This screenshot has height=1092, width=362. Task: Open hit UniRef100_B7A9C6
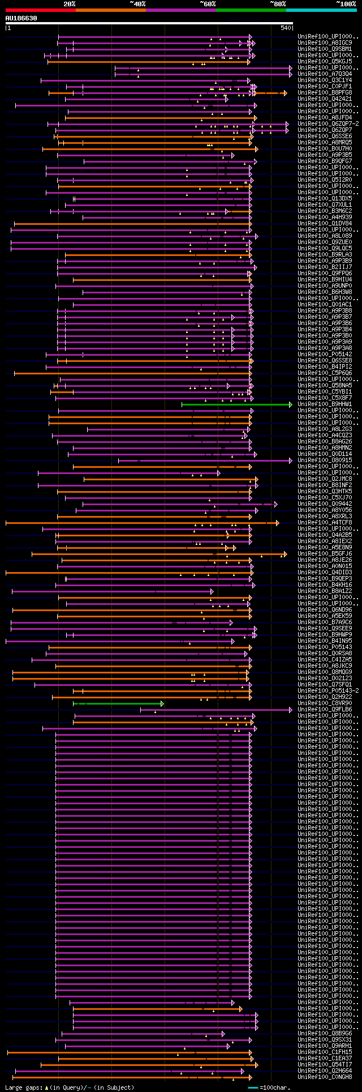coord(325,622)
